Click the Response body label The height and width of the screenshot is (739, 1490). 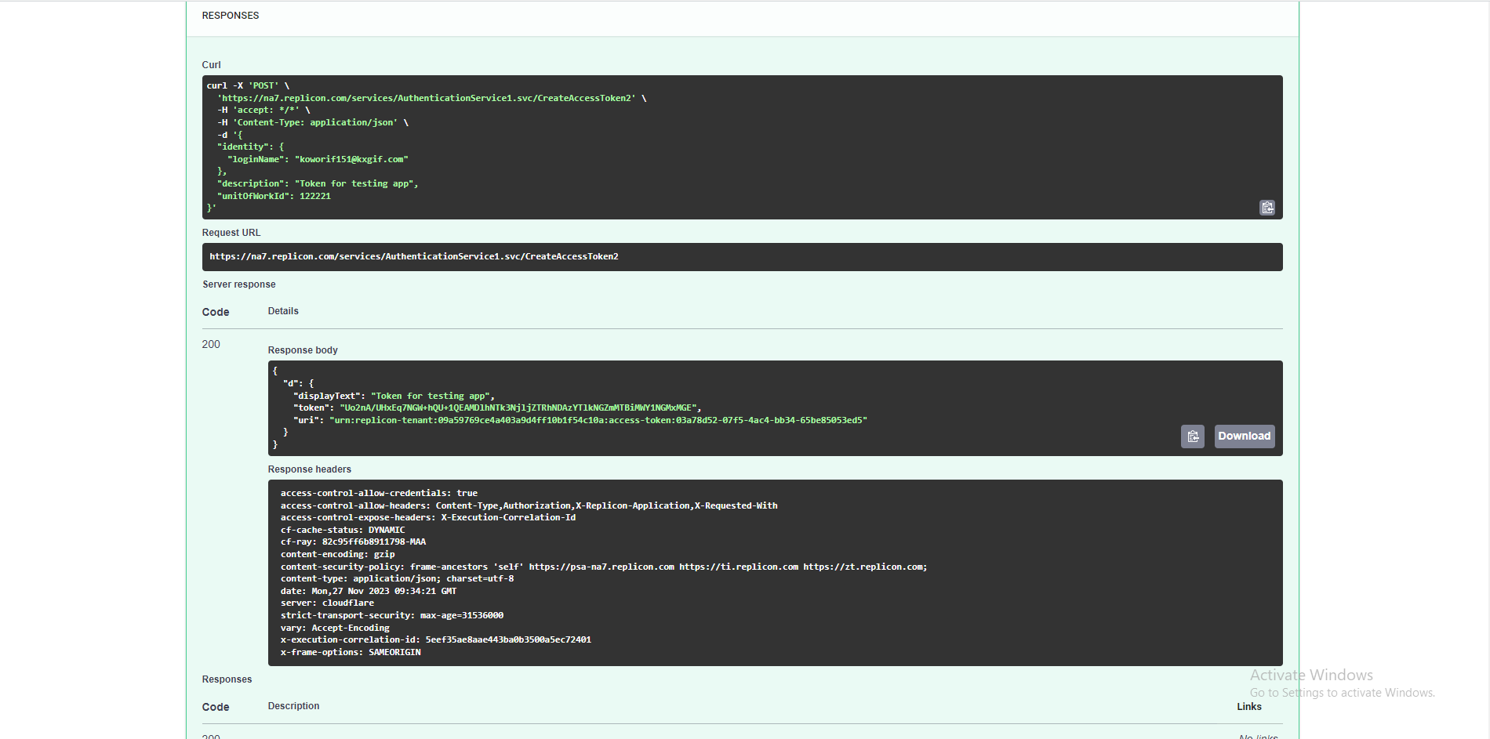[303, 350]
